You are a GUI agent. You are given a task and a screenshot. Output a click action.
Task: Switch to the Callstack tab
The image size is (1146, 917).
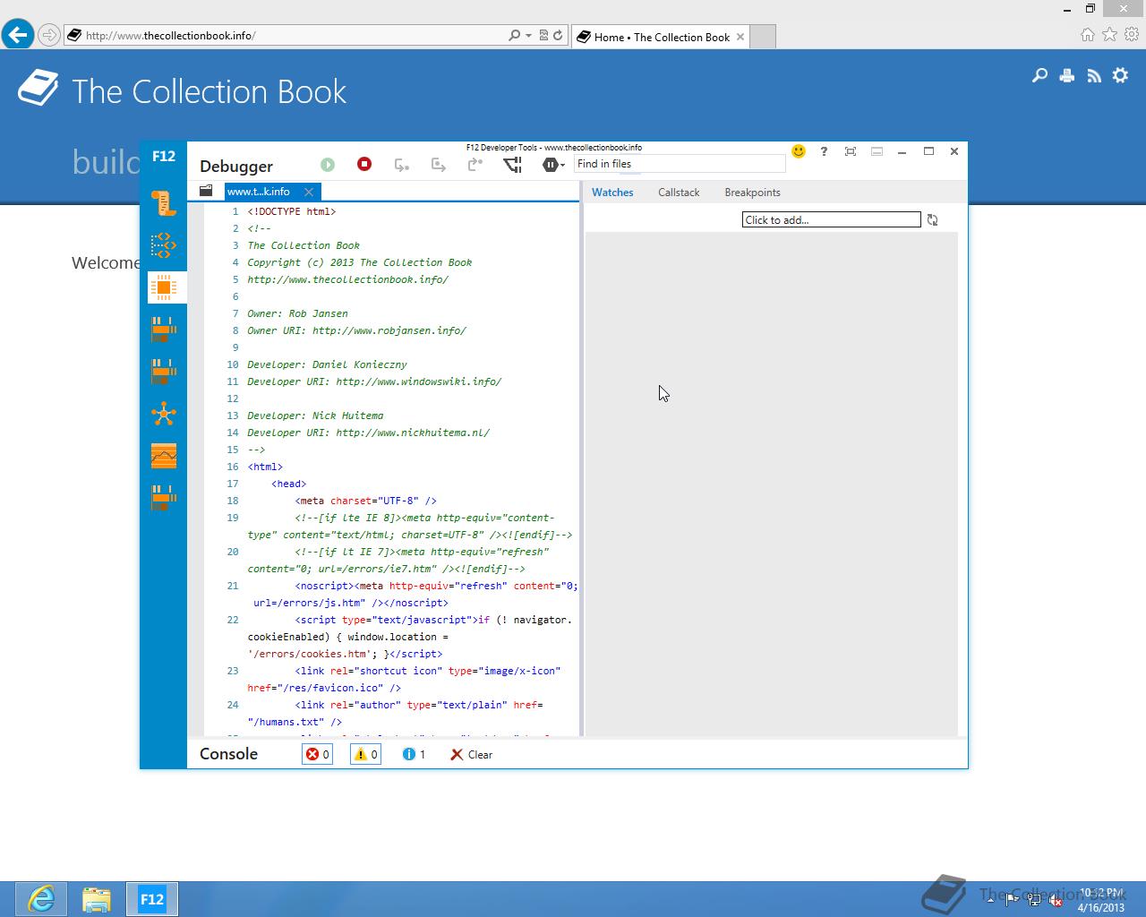pos(679,193)
